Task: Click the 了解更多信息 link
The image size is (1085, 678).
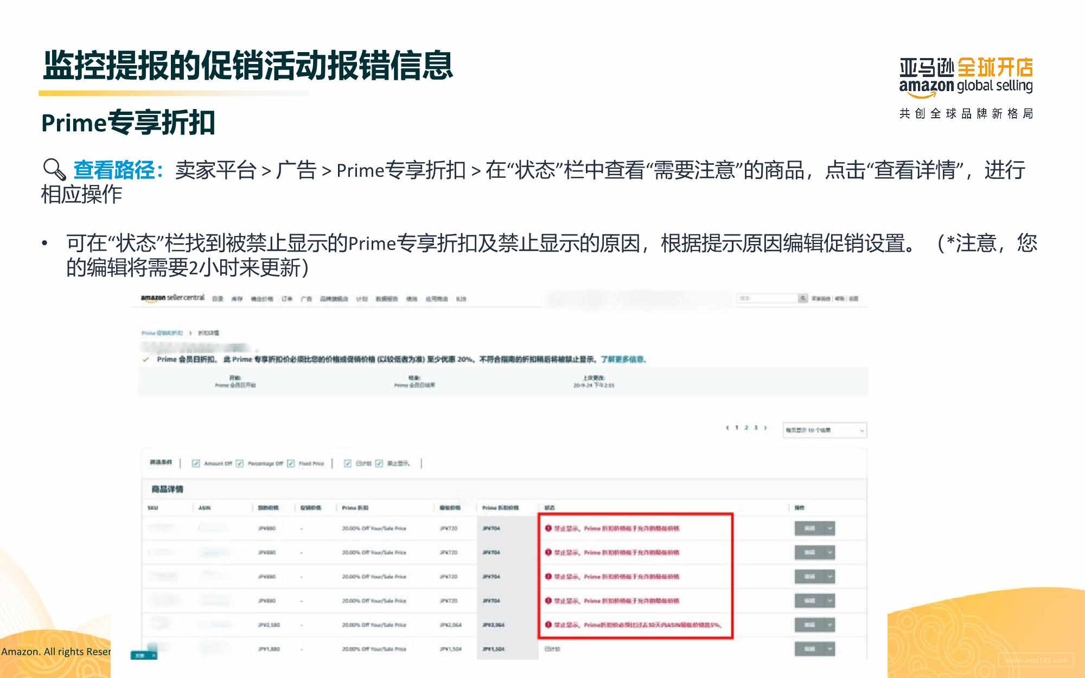Action: tap(623, 359)
